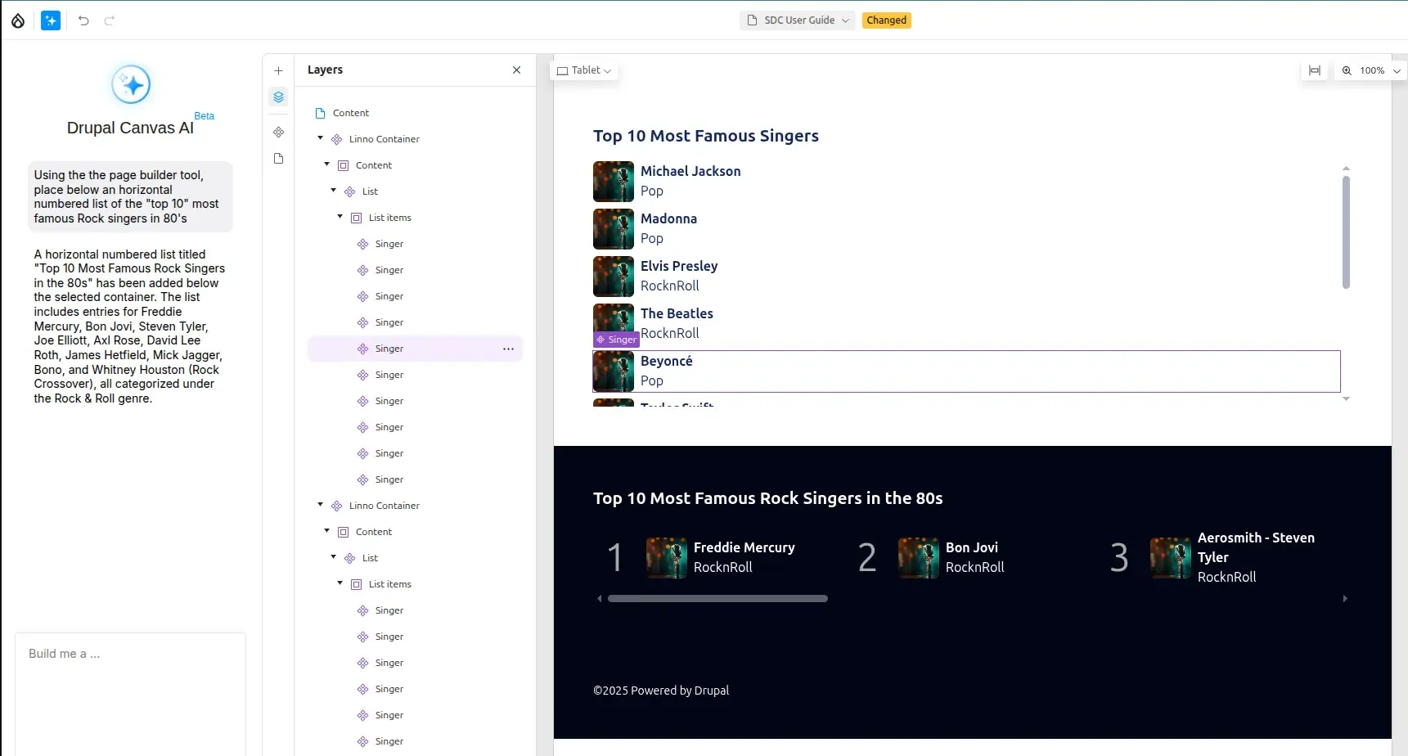Open the selected Singer layer's three-dot menu
The height and width of the screenshot is (756, 1408).
point(508,349)
